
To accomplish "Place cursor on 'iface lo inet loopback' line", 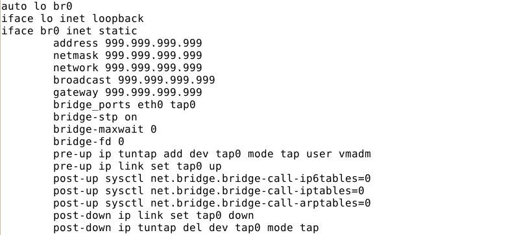I will [73, 18].
